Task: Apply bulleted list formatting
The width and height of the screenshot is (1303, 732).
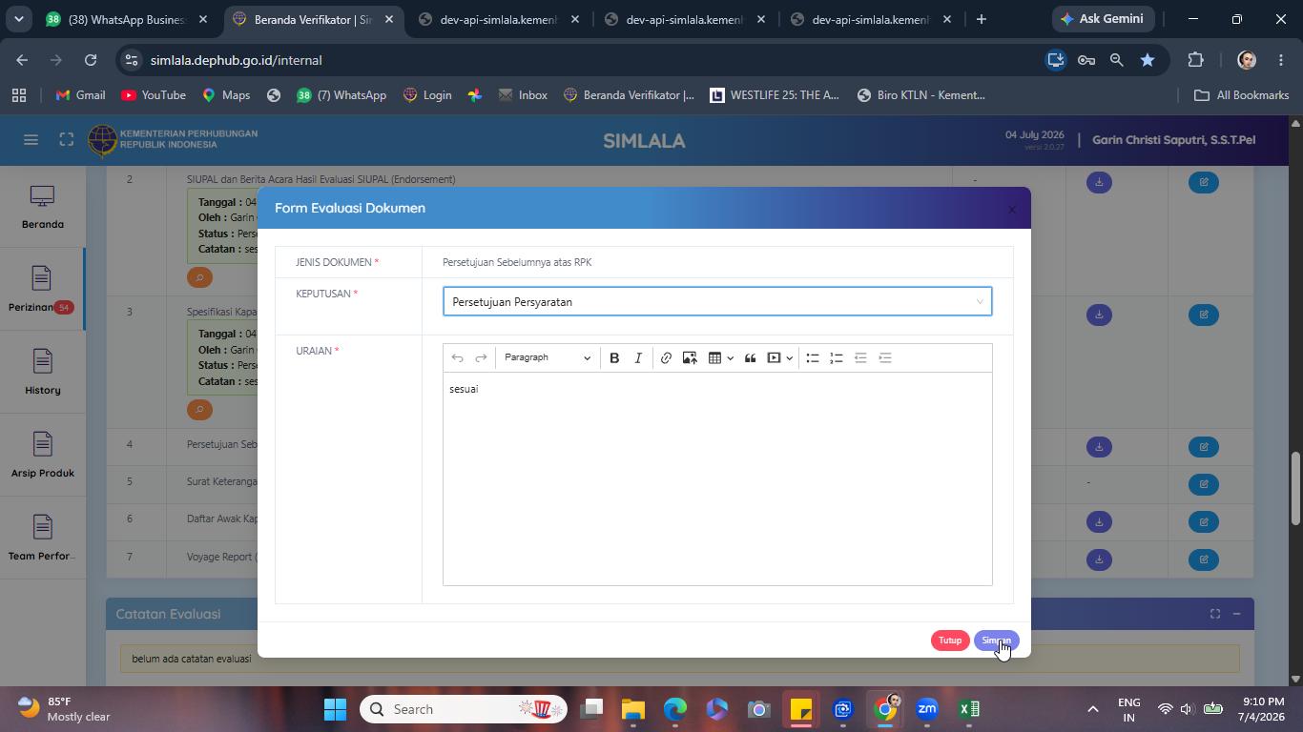Action: (813, 358)
